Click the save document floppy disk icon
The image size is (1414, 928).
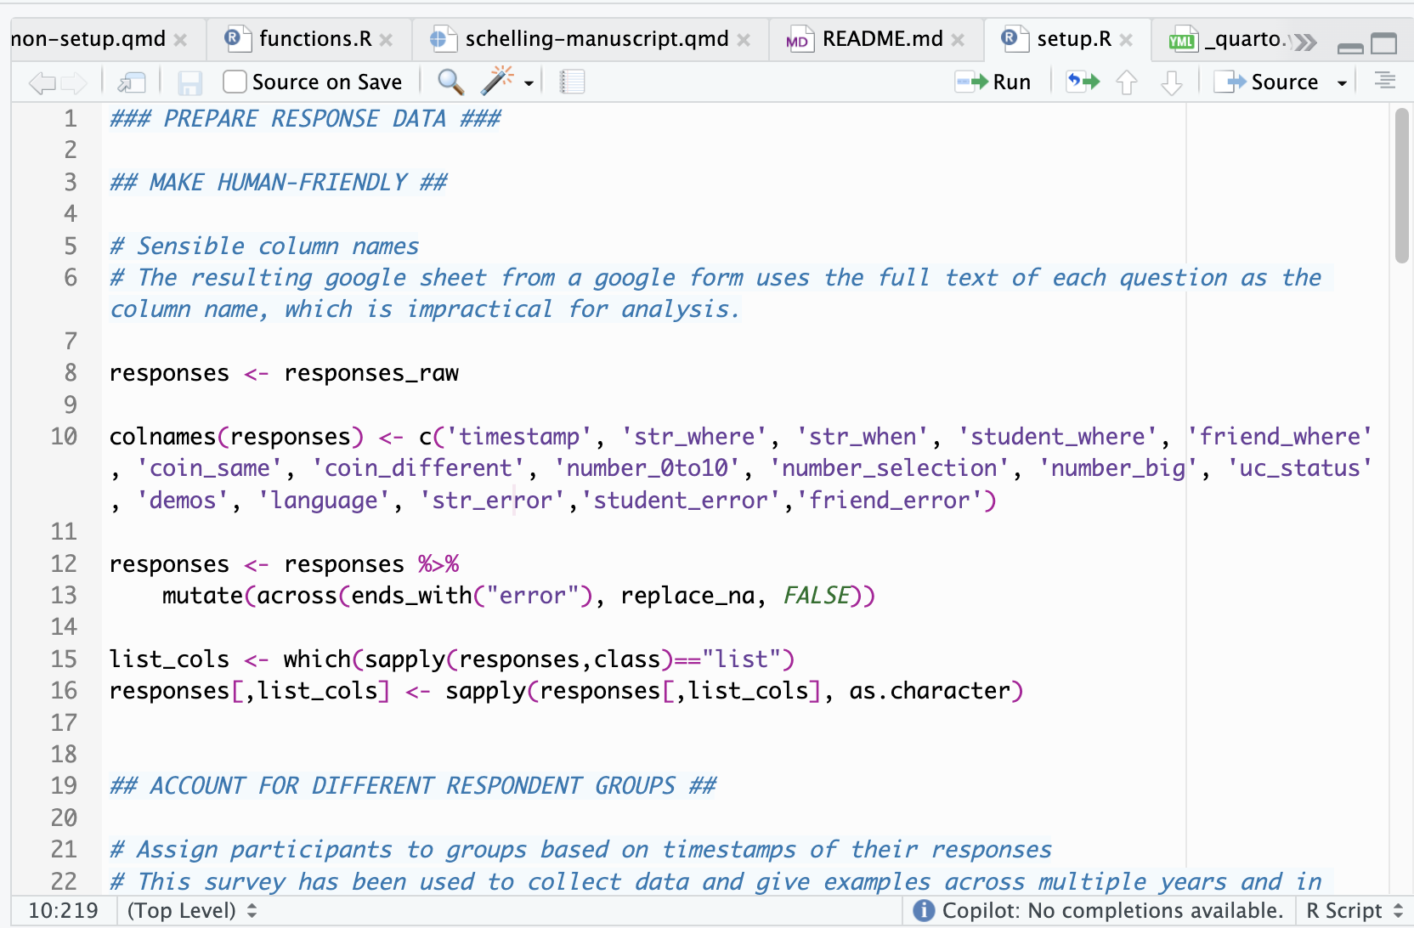click(x=189, y=82)
